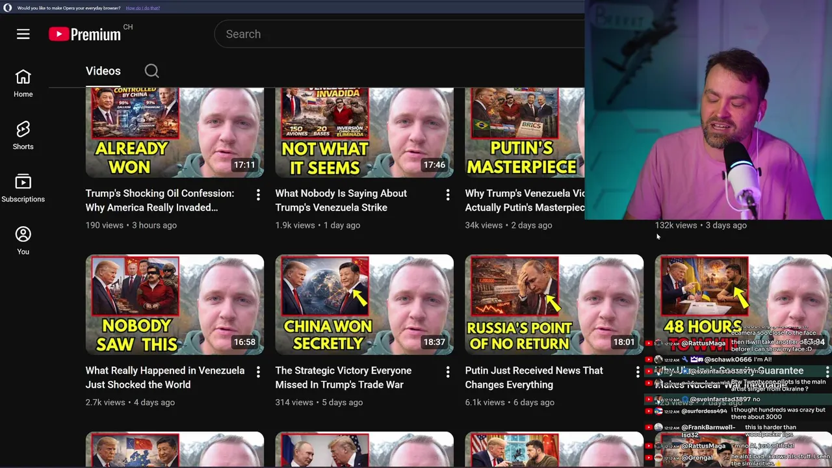Open options for What Really Happened in Venezuela
The height and width of the screenshot is (468, 832).
coord(258,372)
